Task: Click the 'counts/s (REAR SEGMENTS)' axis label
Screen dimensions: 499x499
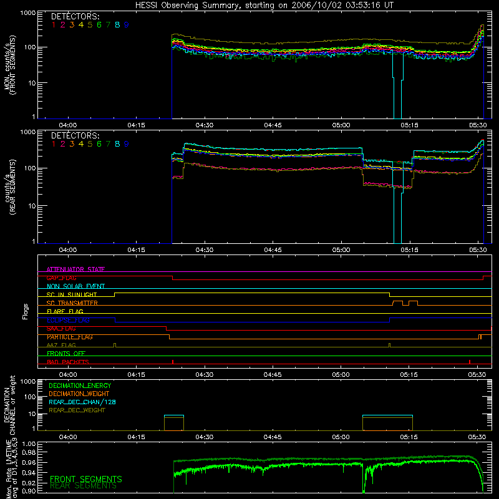Action: pos(9,188)
